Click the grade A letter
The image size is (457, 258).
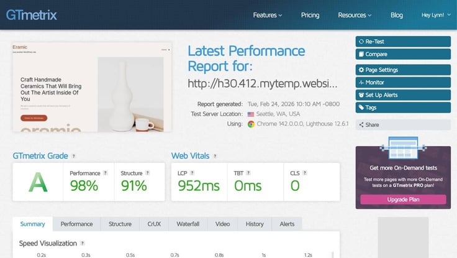(38, 182)
